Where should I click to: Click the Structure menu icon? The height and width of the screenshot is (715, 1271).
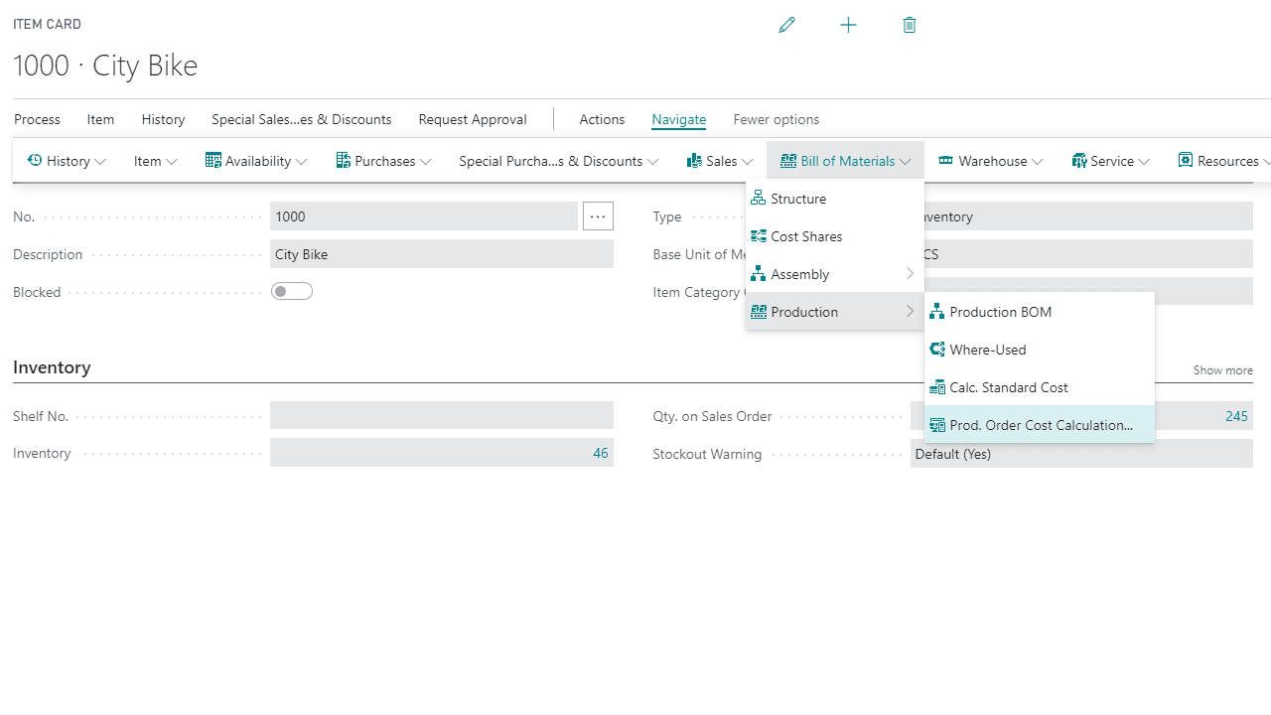758,199
